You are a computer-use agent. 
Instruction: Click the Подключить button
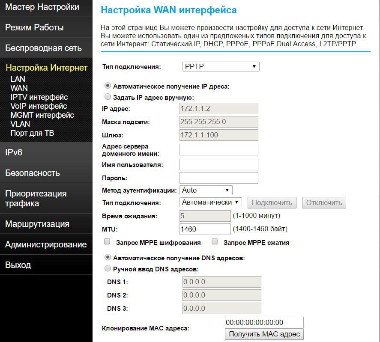272,202
